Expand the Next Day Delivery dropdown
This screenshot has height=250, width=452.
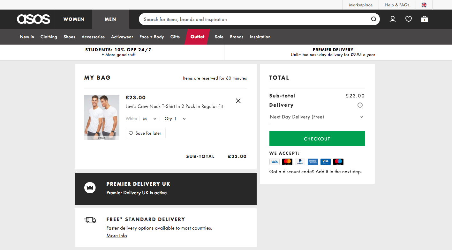[317, 117]
